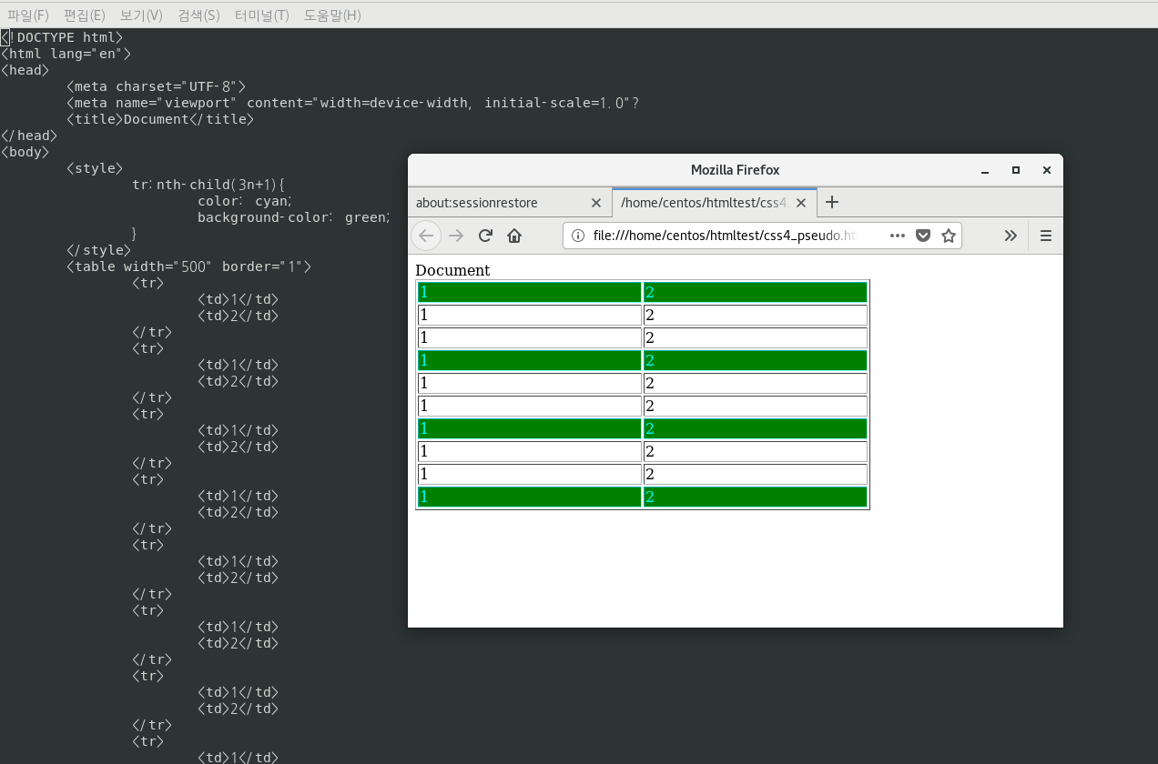Open the 파일(F) menu in terminal
Viewport: 1158px width, 764px height.
point(27,15)
